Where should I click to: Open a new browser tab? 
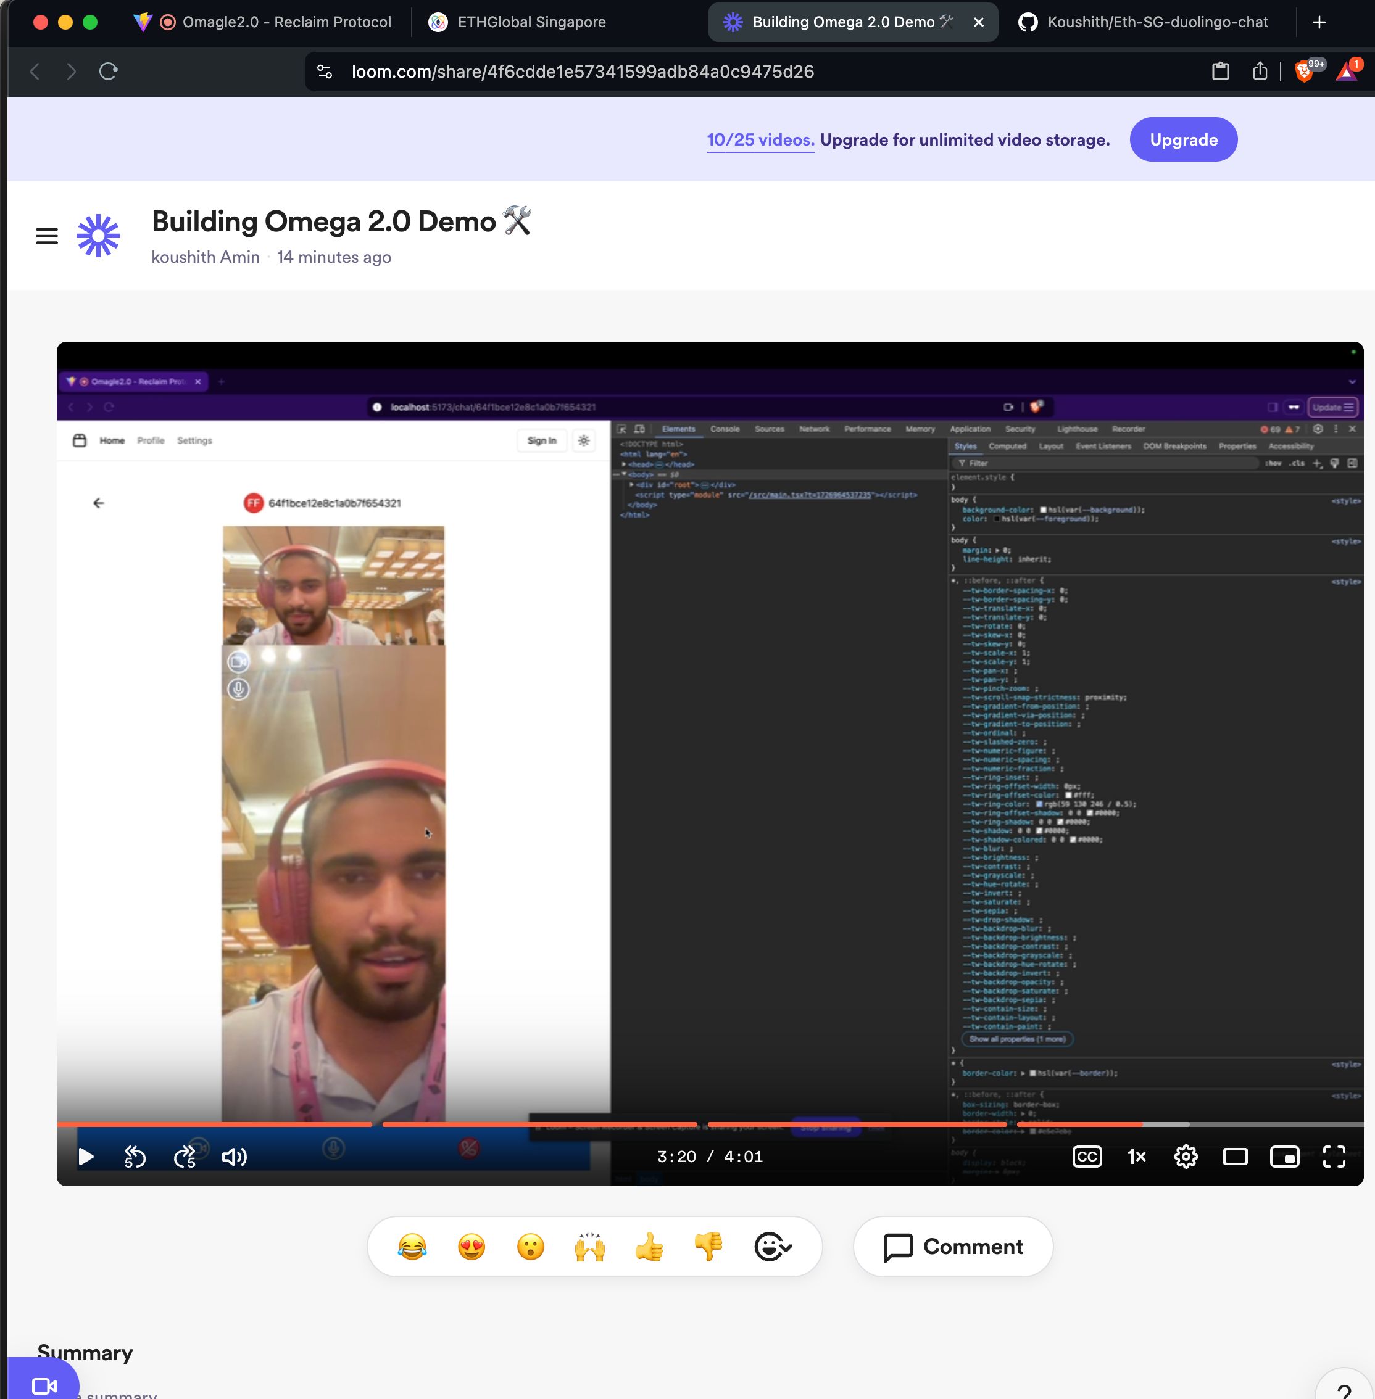coord(1319,22)
